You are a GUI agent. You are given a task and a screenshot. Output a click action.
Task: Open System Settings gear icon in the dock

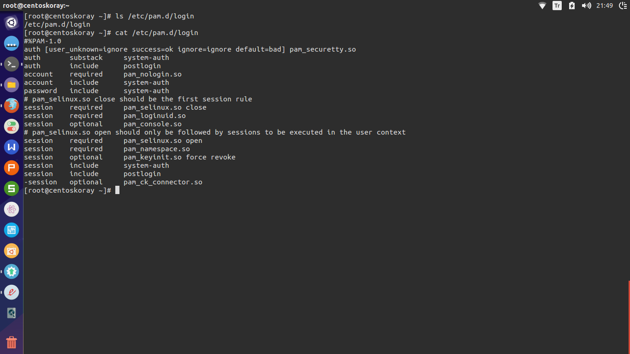point(12,271)
